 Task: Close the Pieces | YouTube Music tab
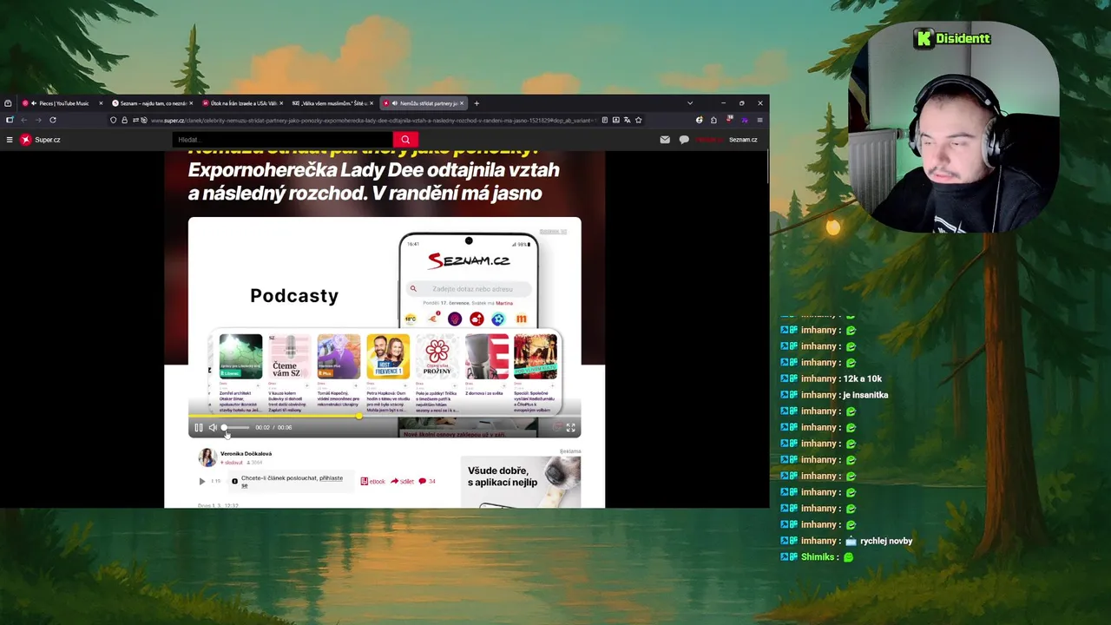coord(101,103)
